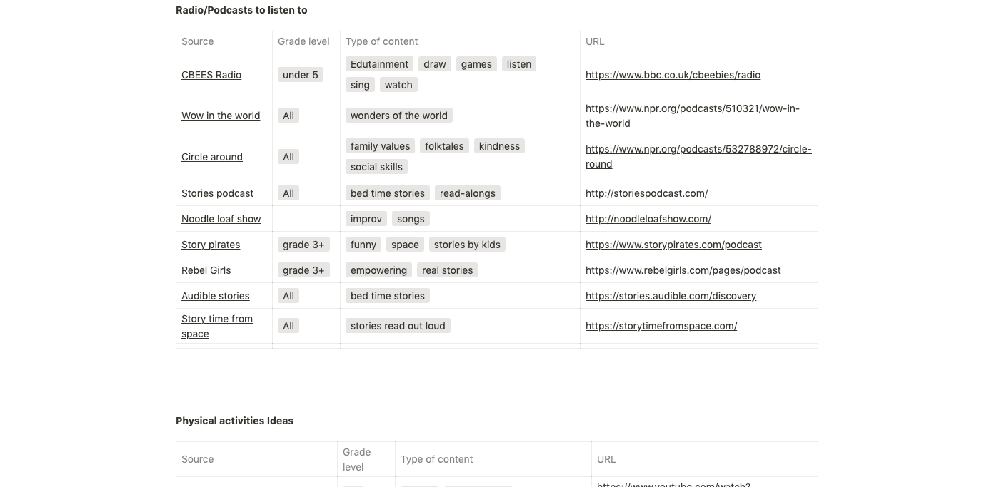
Task: Click the 'sing' content tag
Action: 361,85
